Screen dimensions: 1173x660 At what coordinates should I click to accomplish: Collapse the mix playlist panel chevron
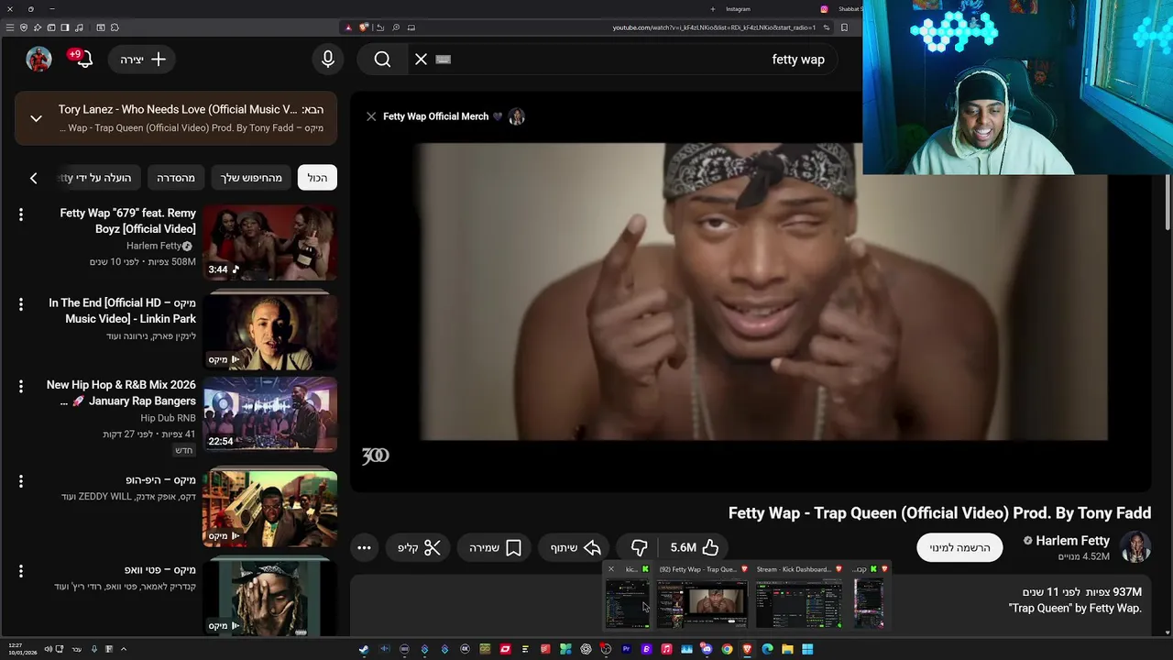36,118
